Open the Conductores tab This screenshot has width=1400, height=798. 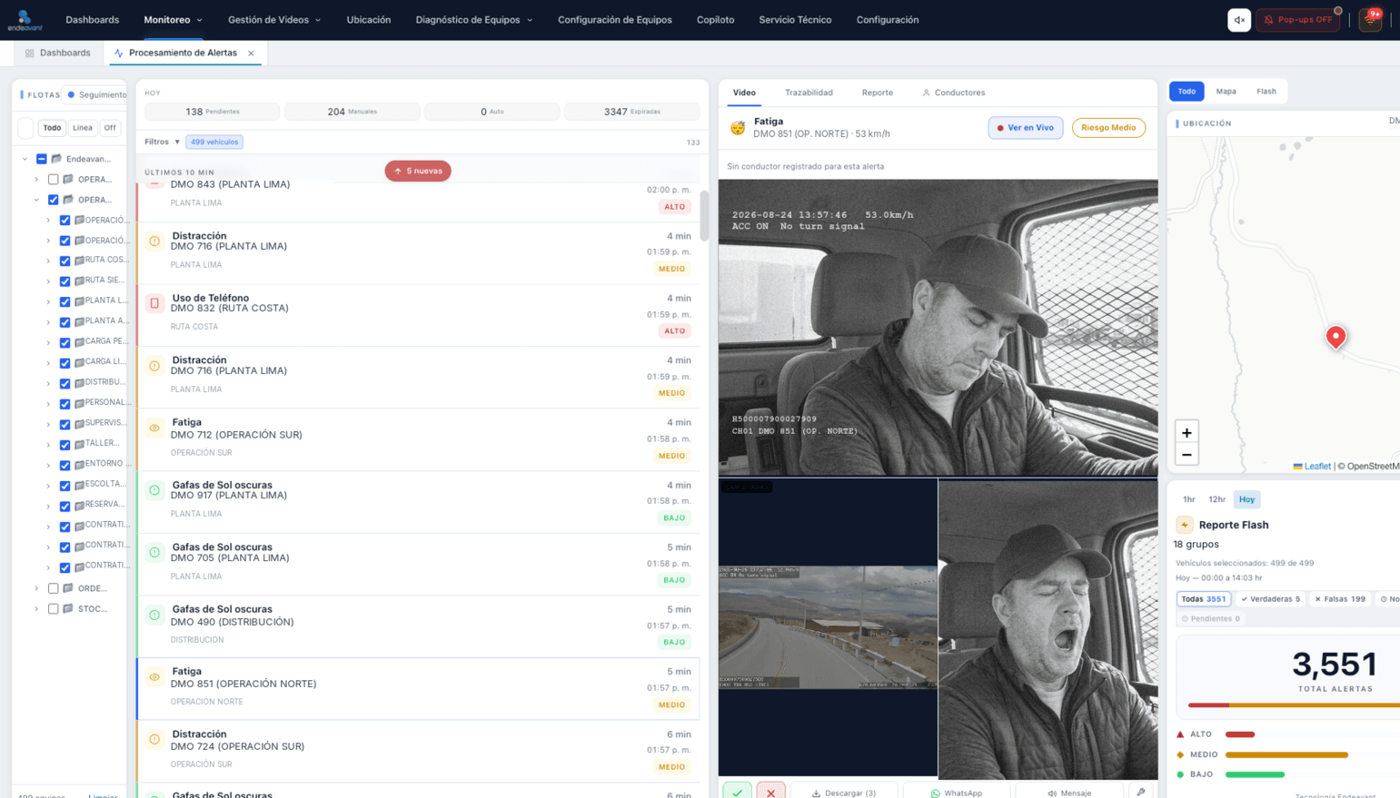[953, 93]
